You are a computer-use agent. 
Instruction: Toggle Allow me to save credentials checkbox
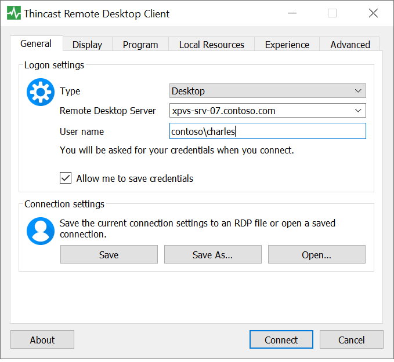[66, 178]
